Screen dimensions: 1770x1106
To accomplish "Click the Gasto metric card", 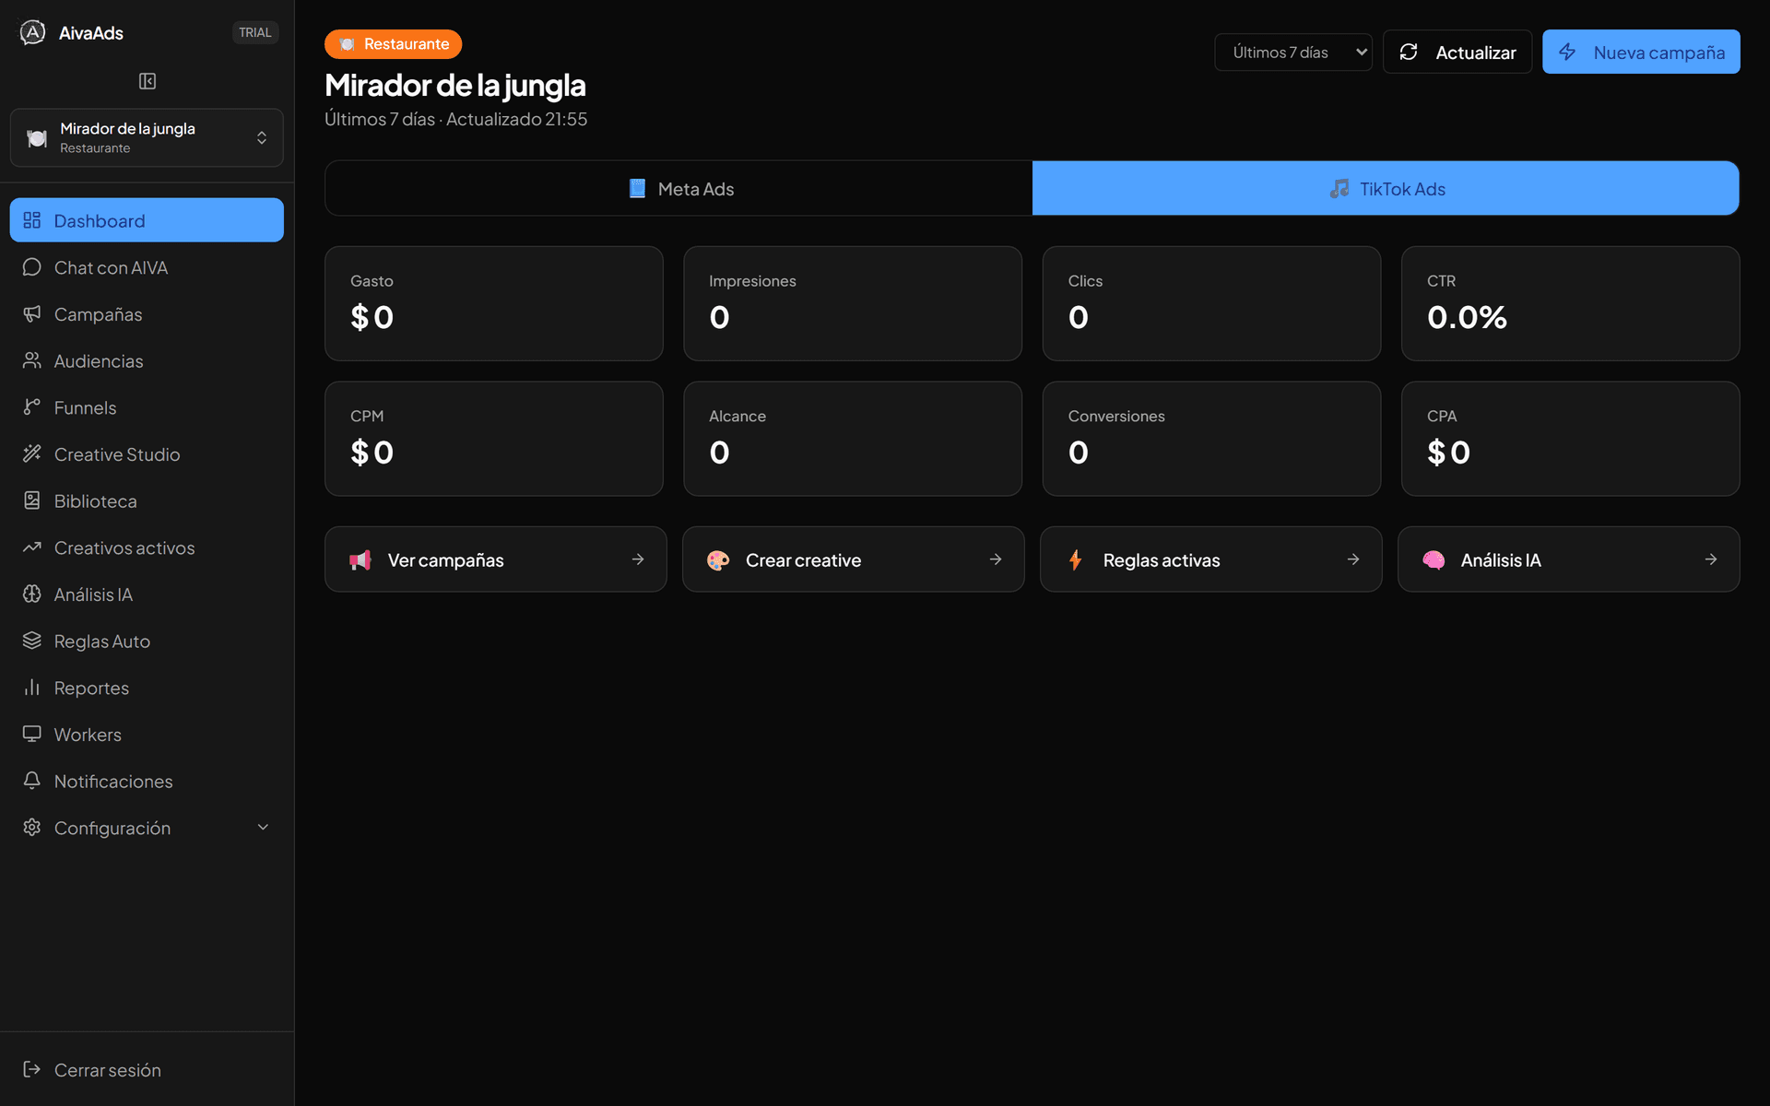I will (494, 303).
